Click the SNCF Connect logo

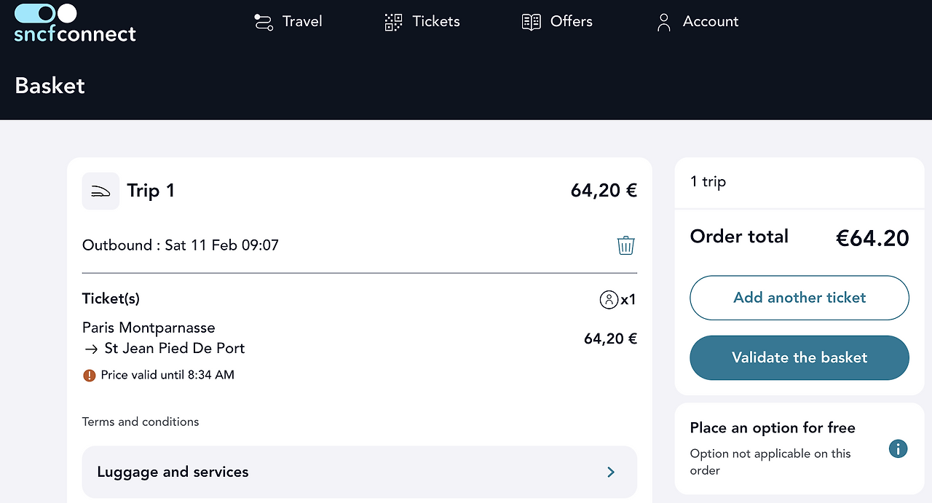point(75,23)
